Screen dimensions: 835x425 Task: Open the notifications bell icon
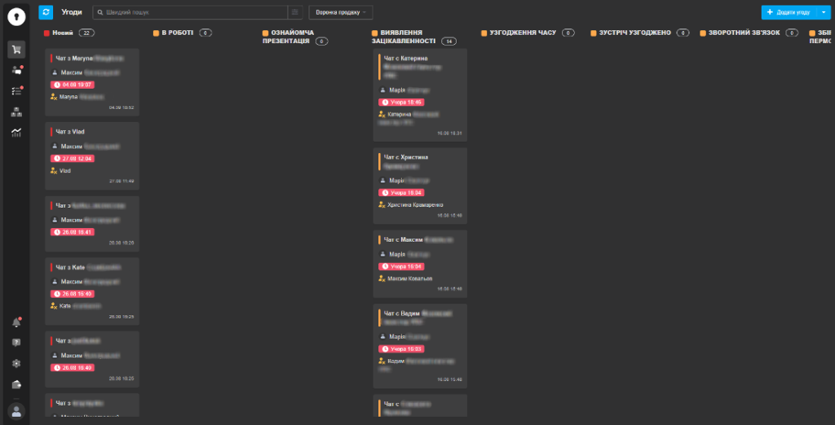(16, 322)
